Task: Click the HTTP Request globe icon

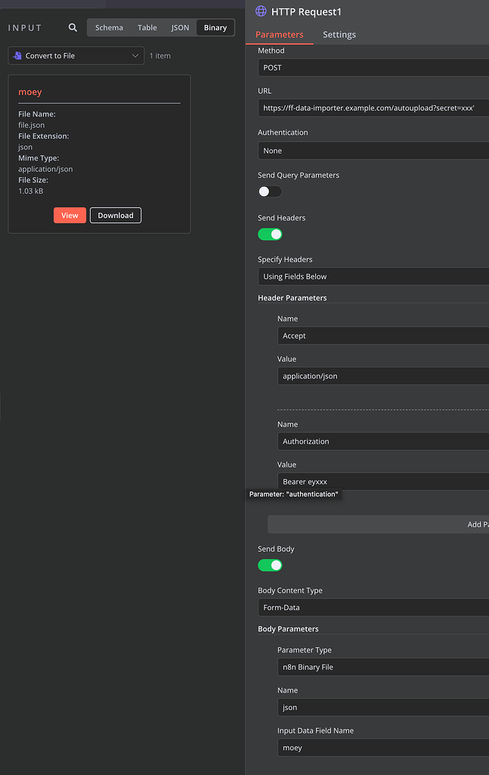Action: [x=262, y=11]
